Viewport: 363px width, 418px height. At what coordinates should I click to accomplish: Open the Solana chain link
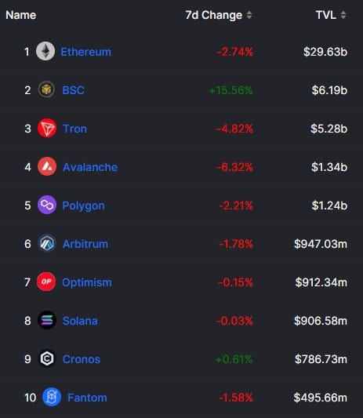click(x=80, y=321)
